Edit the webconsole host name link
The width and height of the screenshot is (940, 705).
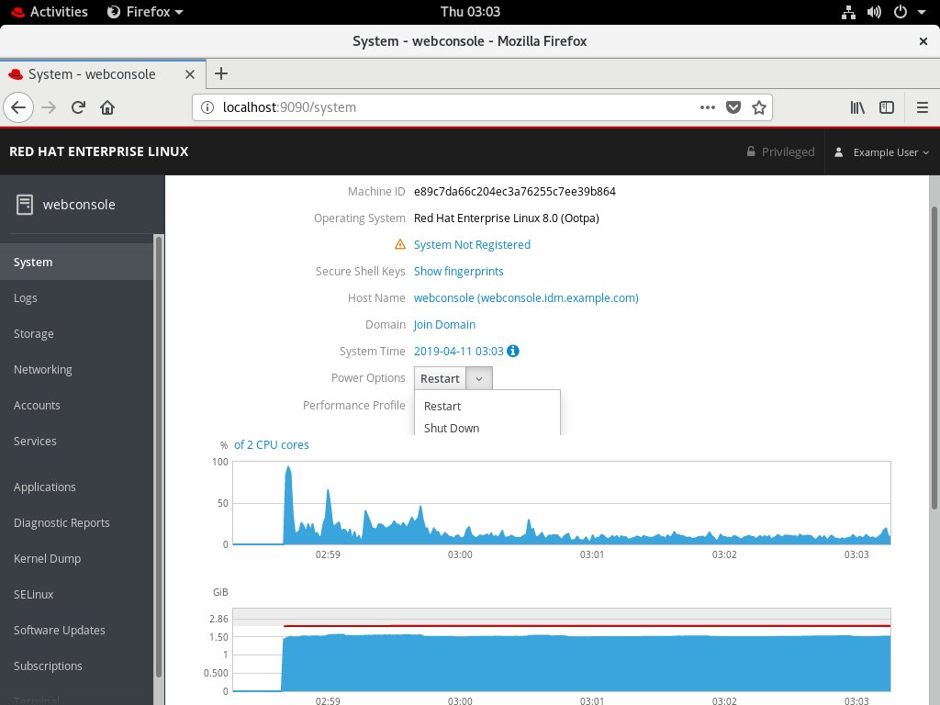coord(526,298)
